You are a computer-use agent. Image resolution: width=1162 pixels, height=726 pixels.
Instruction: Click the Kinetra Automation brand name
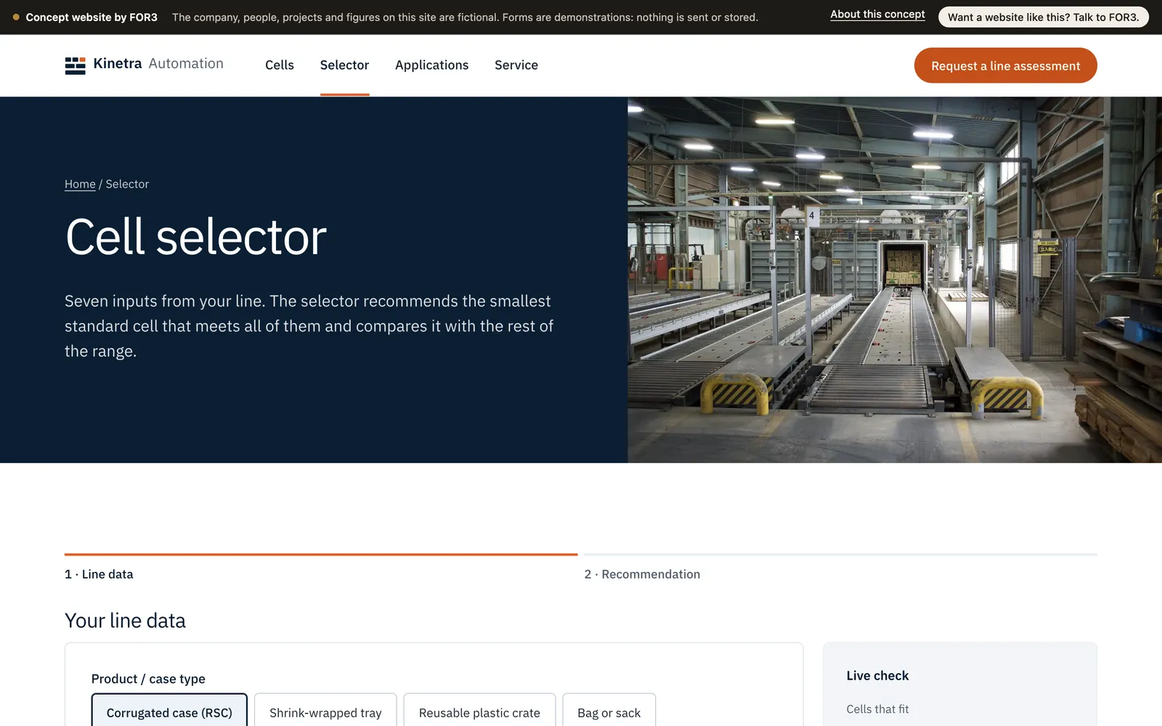click(158, 64)
